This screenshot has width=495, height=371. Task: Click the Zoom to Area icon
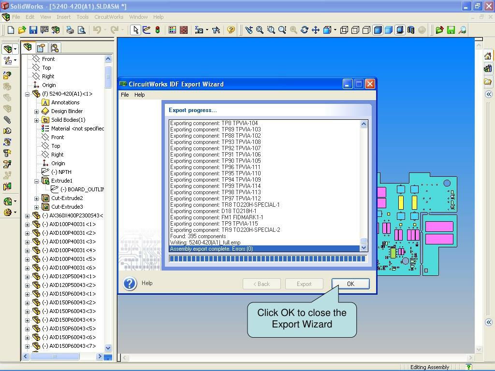[271, 30]
